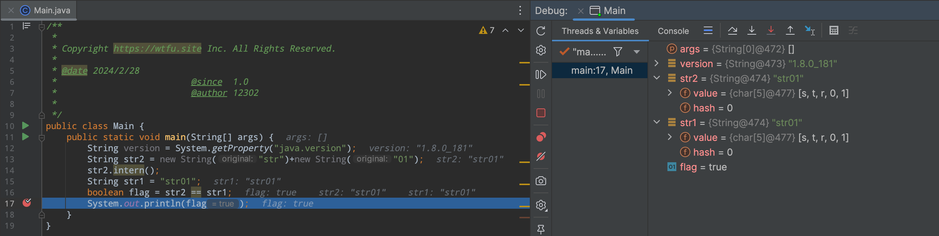The image size is (939, 236).
Task: Click the Step Out icon
Action: (x=790, y=31)
